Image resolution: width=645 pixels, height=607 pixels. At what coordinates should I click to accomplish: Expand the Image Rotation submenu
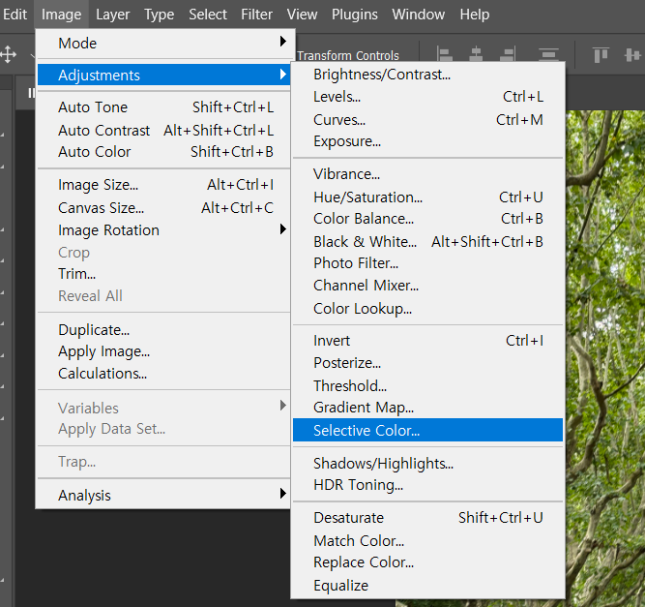point(163,229)
